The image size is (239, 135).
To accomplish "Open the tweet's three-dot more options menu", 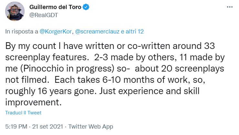I will (230, 7).
